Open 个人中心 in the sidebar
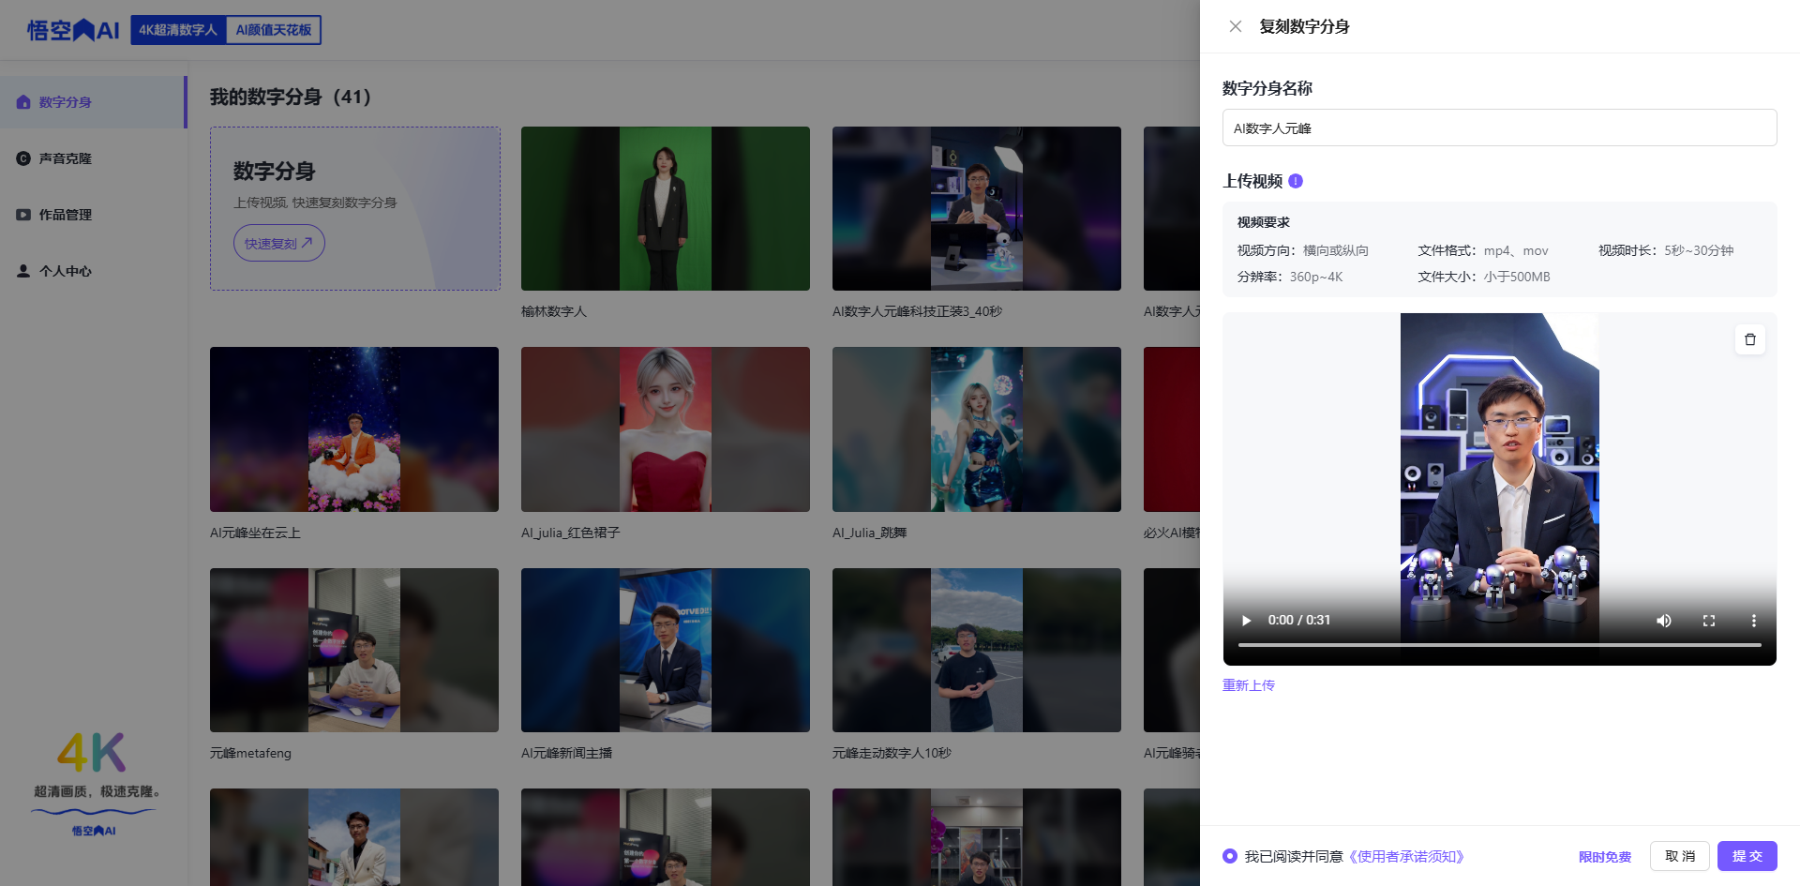1800x886 pixels. tap(93, 271)
